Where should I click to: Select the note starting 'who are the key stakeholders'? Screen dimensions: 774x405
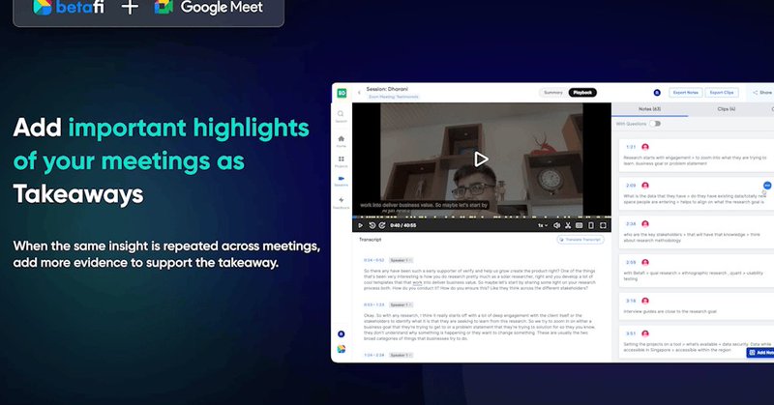697,232
